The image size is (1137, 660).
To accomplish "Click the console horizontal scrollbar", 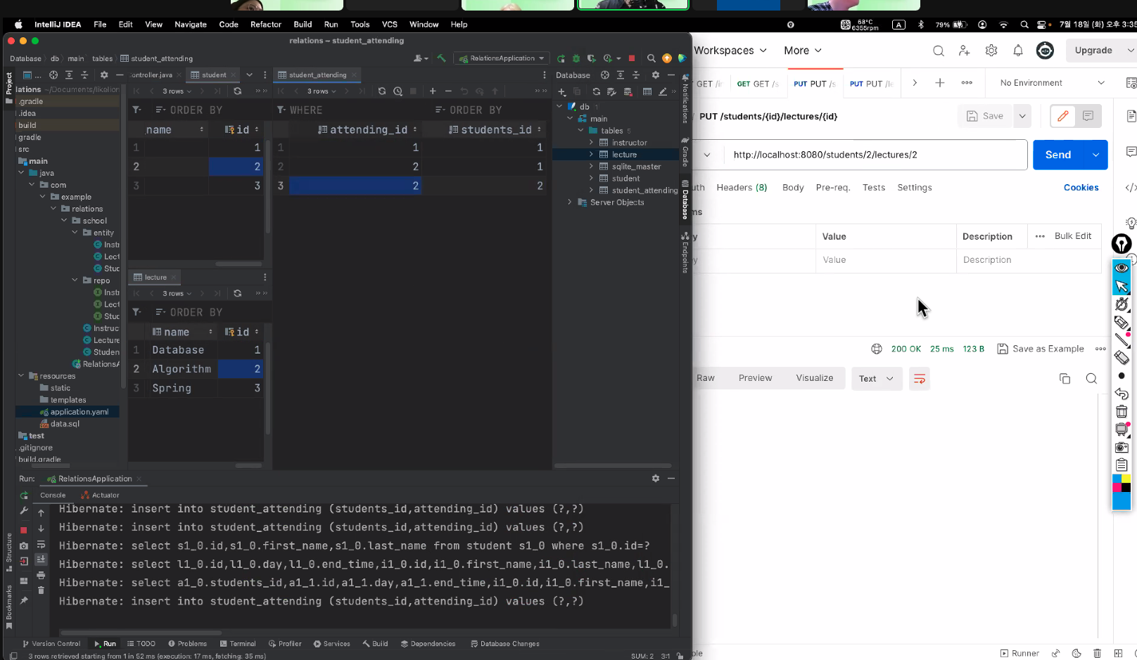I will pos(141,633).
